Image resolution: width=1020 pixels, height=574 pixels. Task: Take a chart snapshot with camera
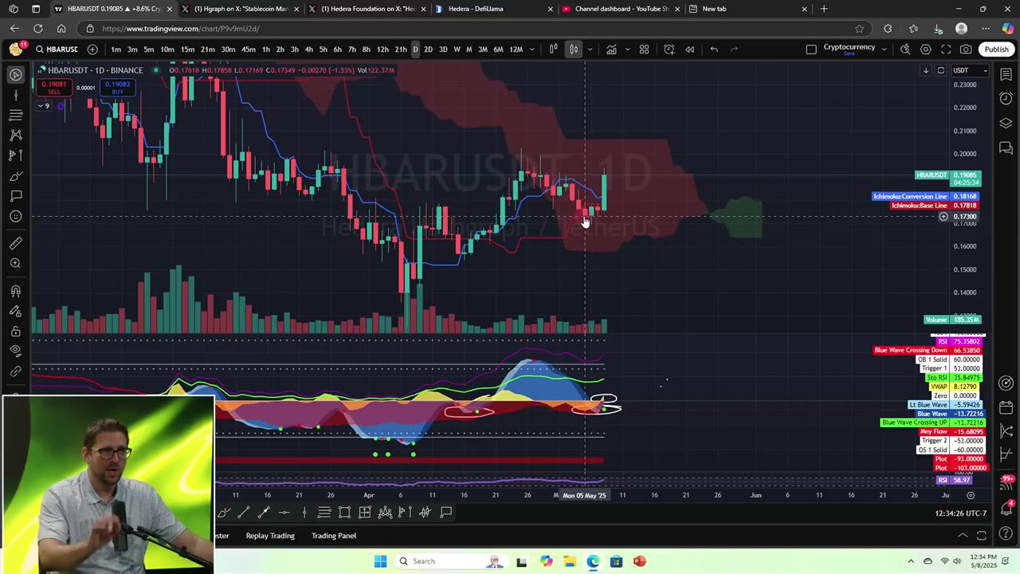tap(966, 49)
